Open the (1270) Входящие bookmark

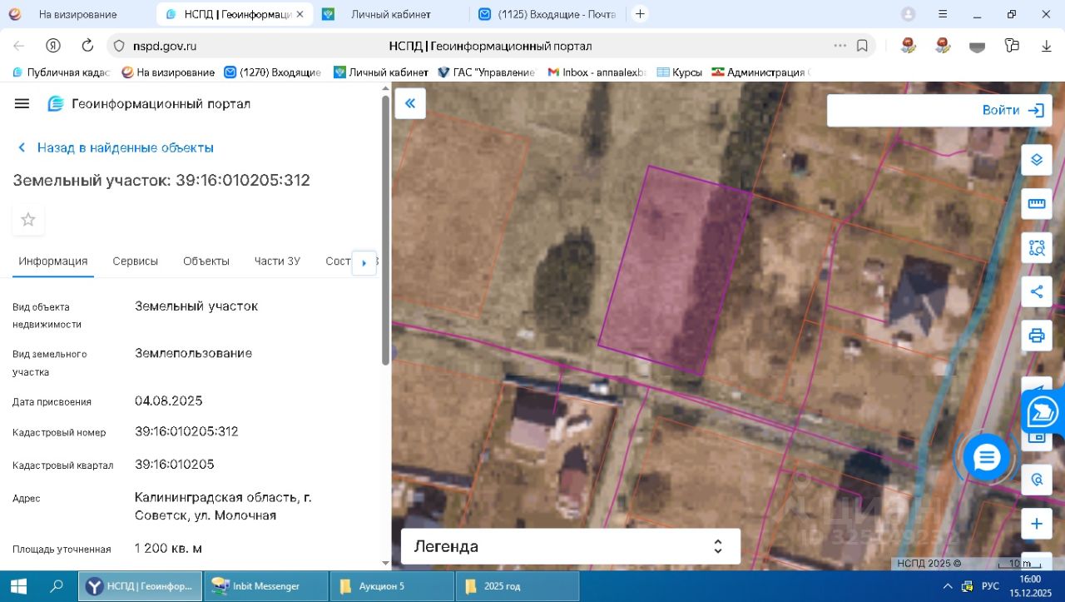[273, 72]
